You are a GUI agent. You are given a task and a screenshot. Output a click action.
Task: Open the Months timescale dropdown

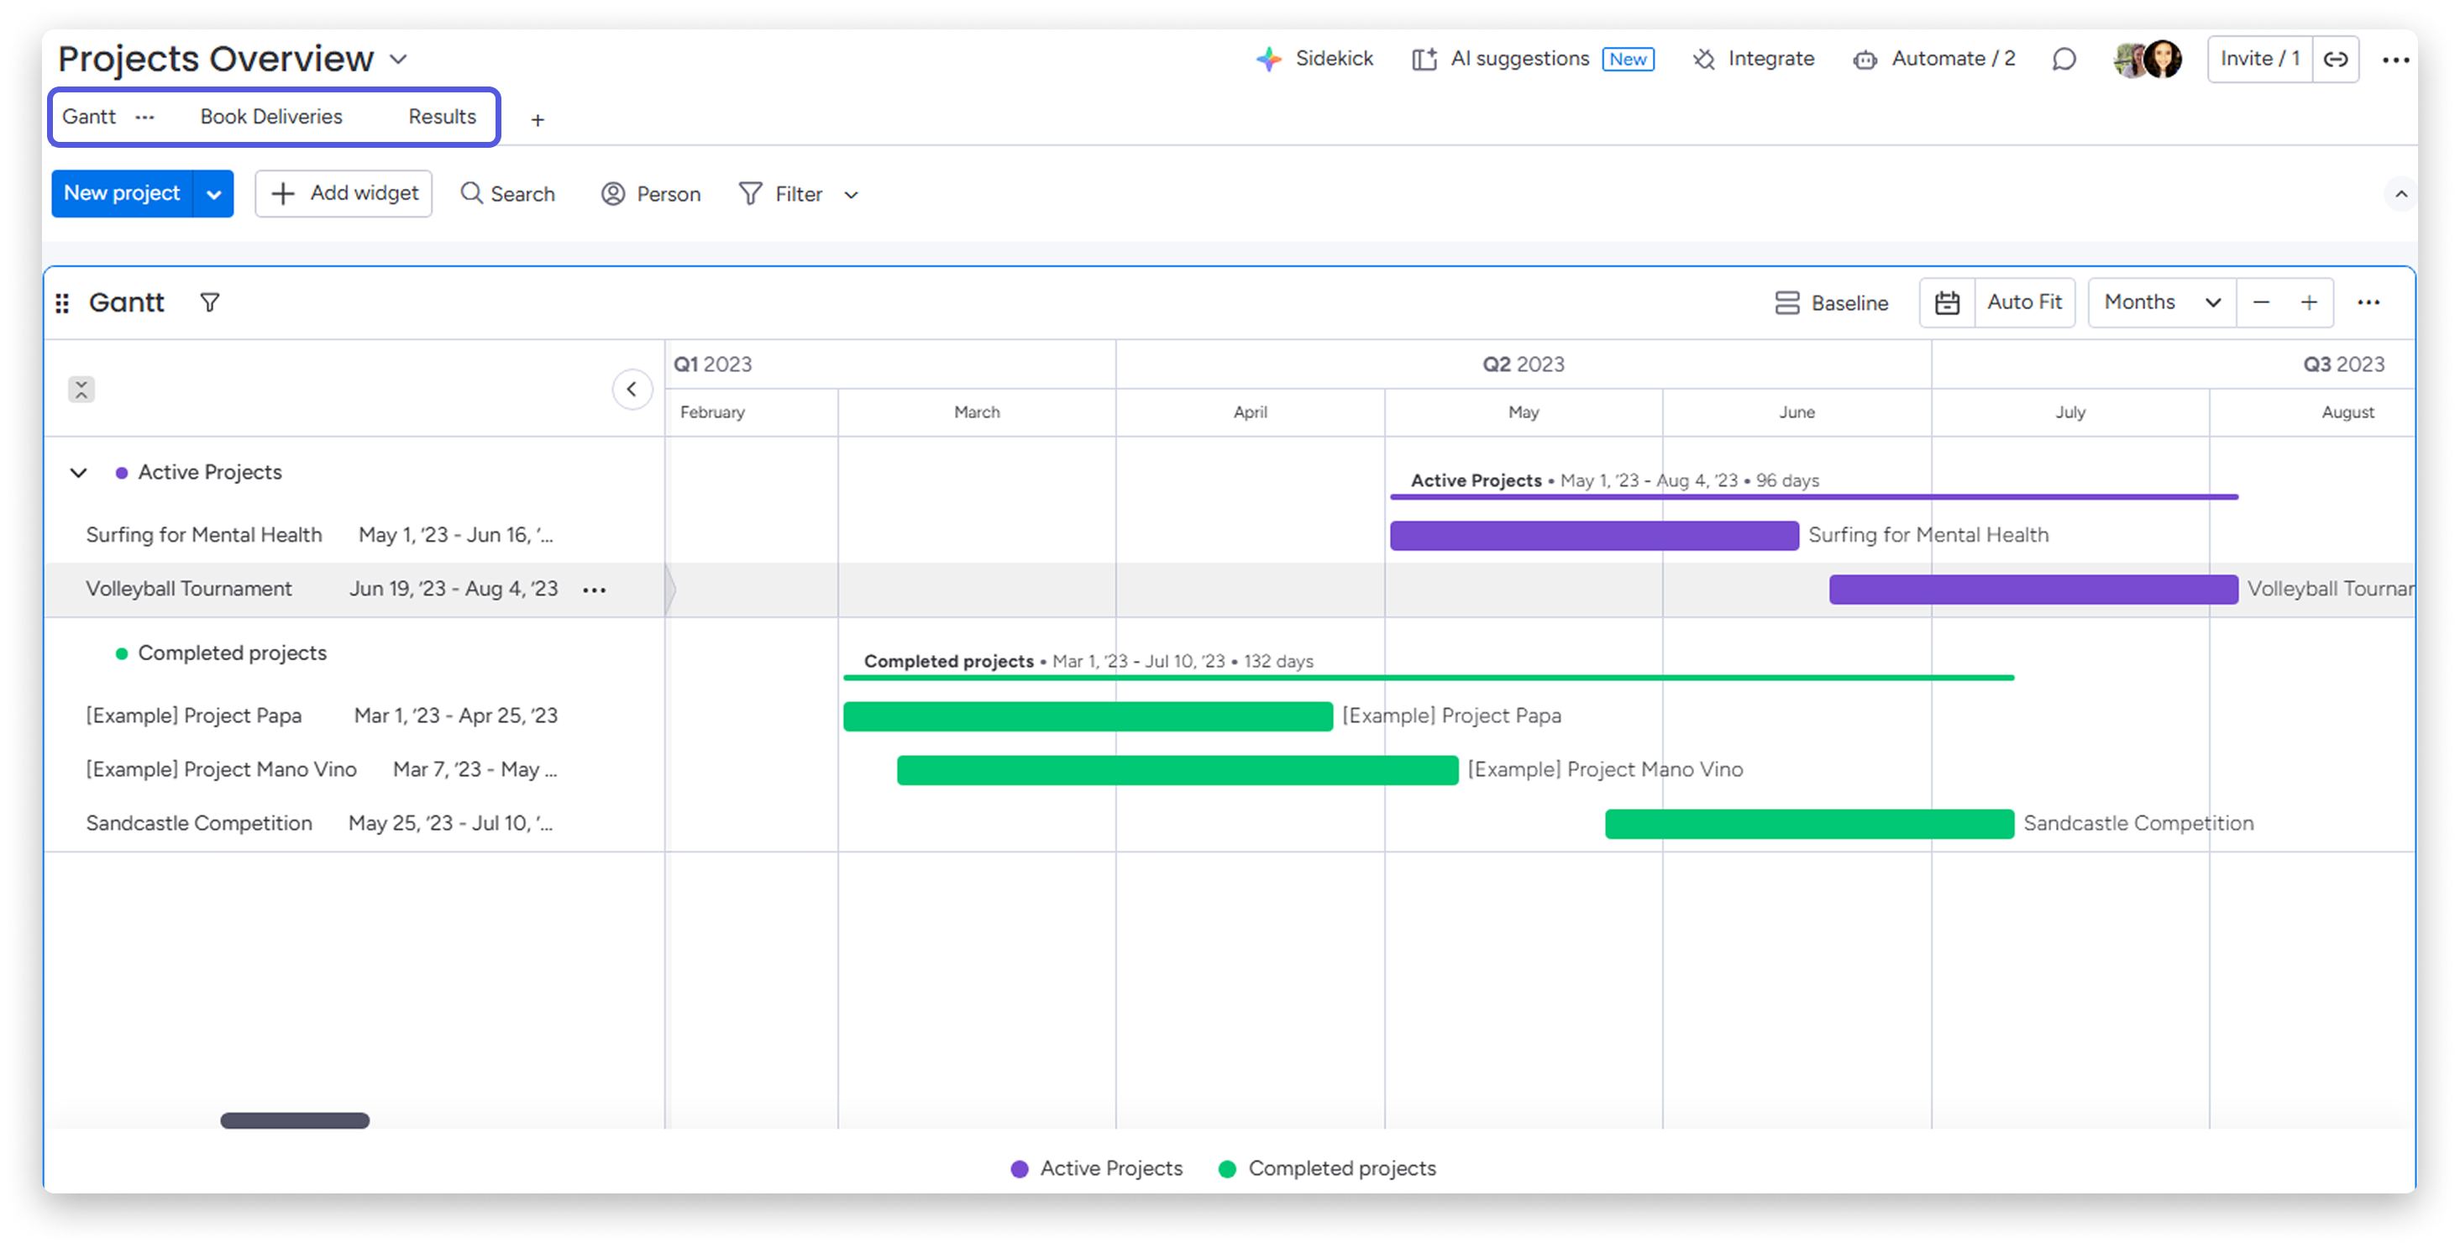[x=2161, y=302]
